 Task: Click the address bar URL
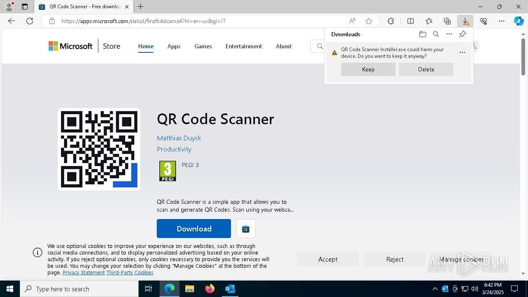(144, 21)
